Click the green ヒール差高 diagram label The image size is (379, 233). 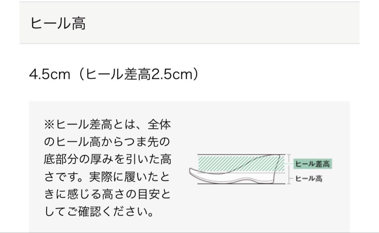coord(312,164)
